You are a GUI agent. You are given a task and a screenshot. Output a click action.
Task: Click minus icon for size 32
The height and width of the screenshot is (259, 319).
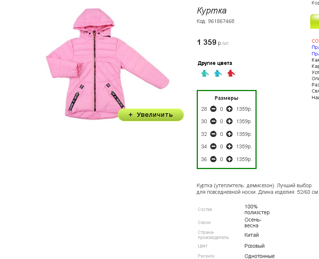213,134
